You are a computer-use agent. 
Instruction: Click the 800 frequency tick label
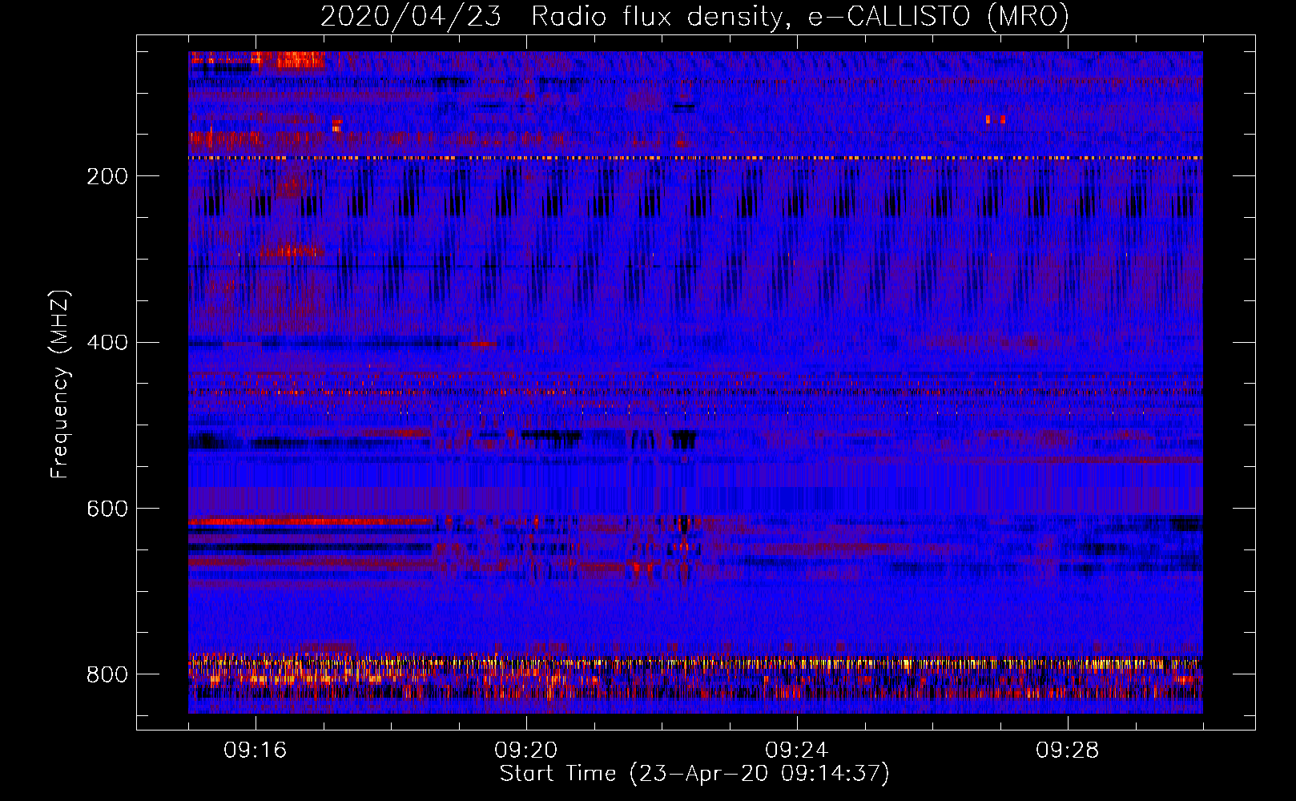pos(107,674)
